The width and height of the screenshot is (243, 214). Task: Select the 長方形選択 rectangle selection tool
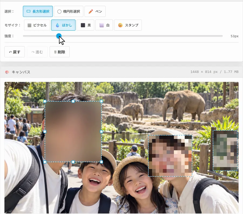pos(38,11)
